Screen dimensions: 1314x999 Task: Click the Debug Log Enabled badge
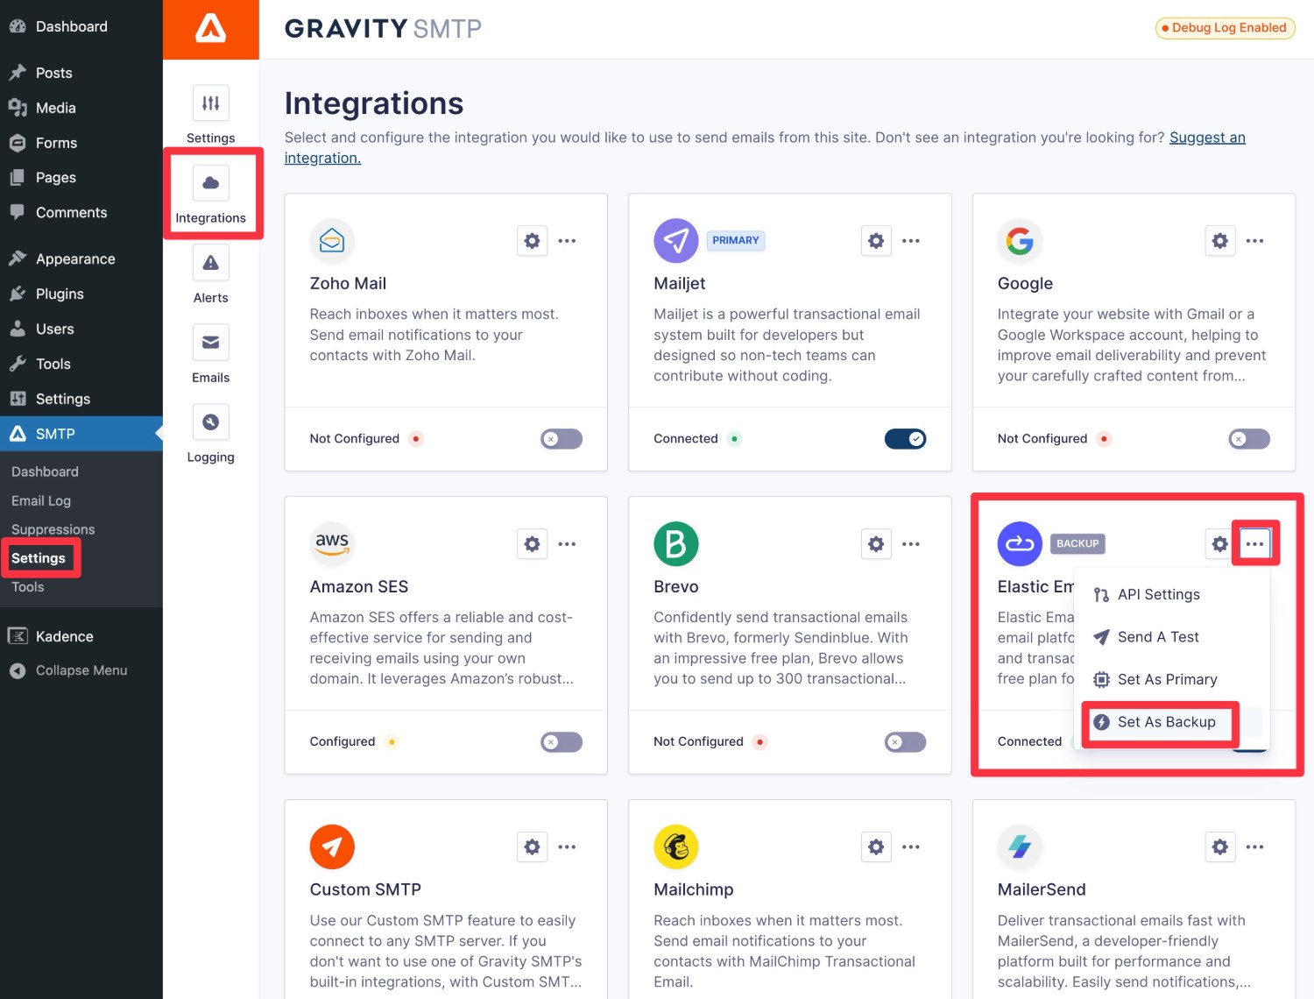click(1225, 28)
